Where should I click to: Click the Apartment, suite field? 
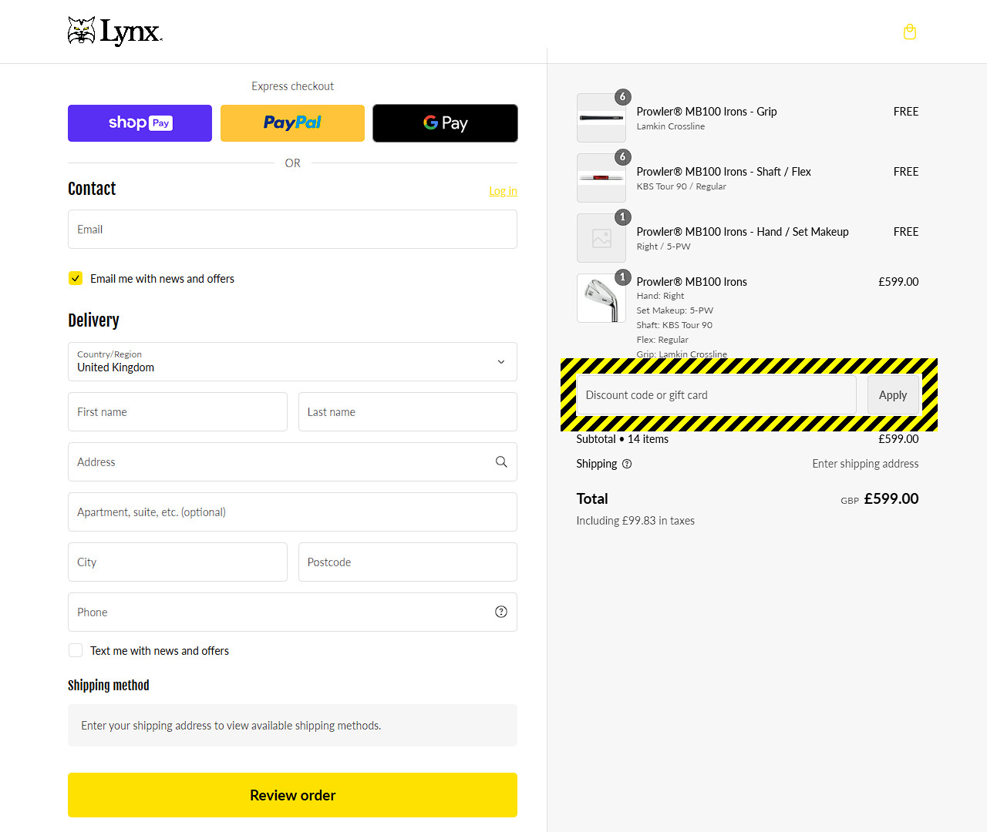click(292, 512)
